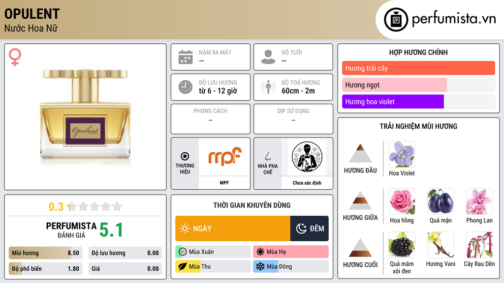
Task: Select the Ngày daytime segment
Action: [233, 228]
